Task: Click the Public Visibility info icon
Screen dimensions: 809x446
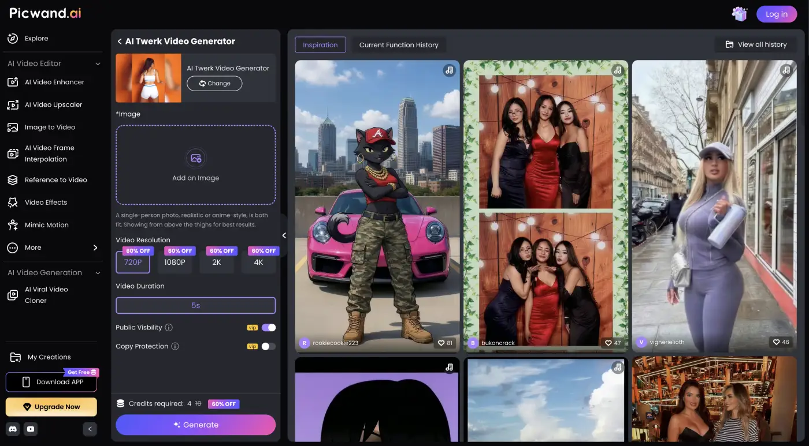Action: click(x=169, y=327)
